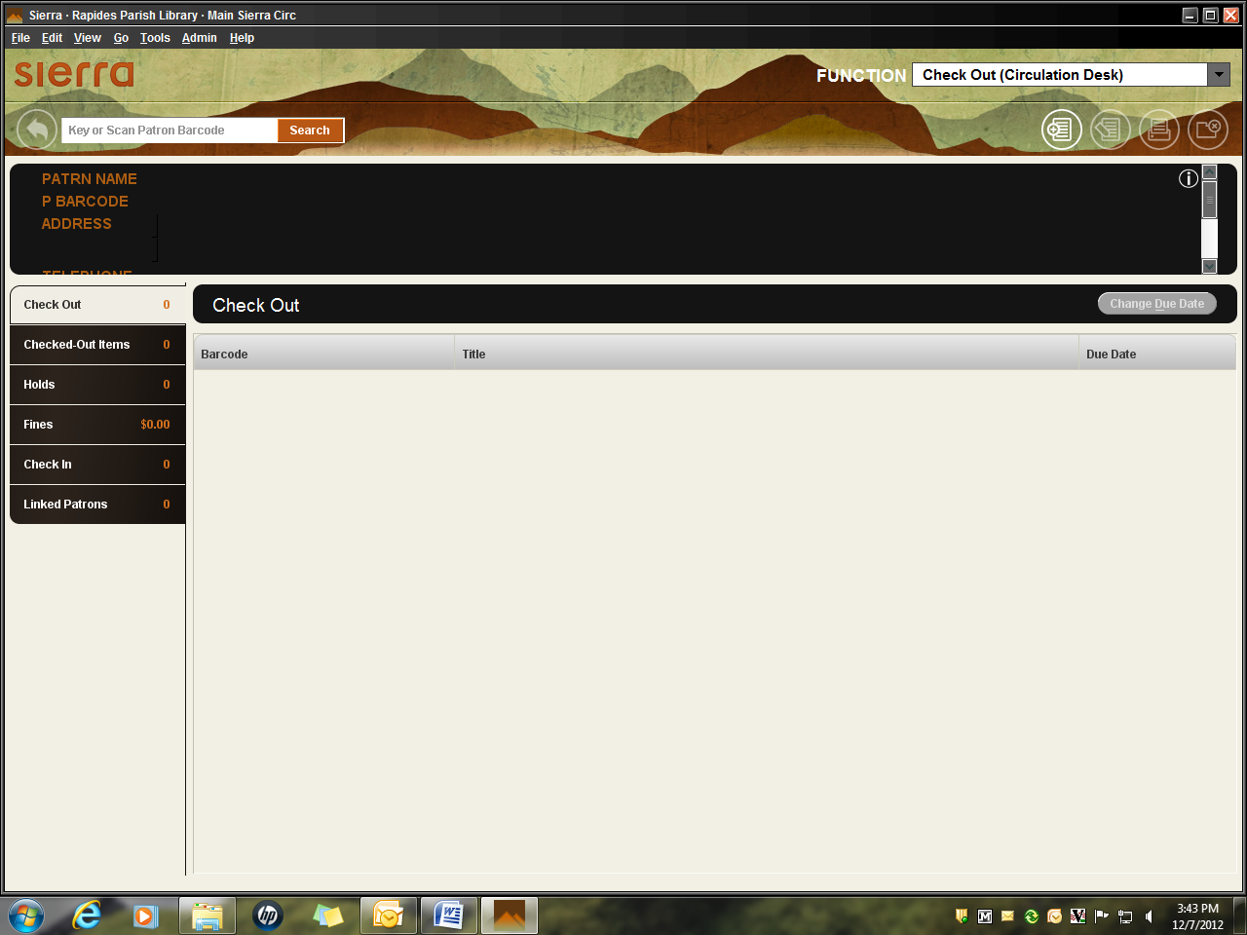1247x935 pixels.
Task: Go to the Linked Patrons tab
Action: [x=96, y=505]
